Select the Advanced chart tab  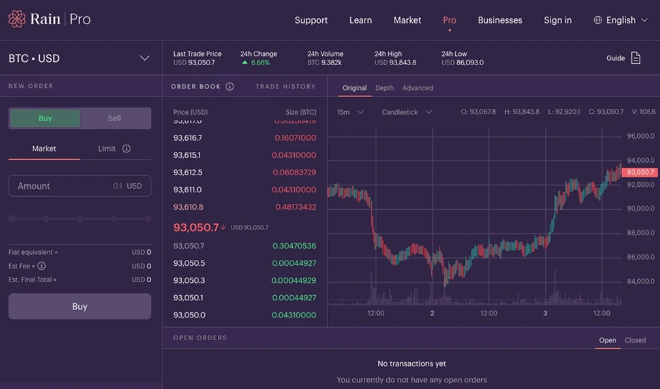point(417,87)
